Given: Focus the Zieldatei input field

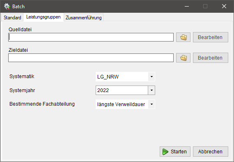Looking at the screenshot, I should tap(91, 58).
